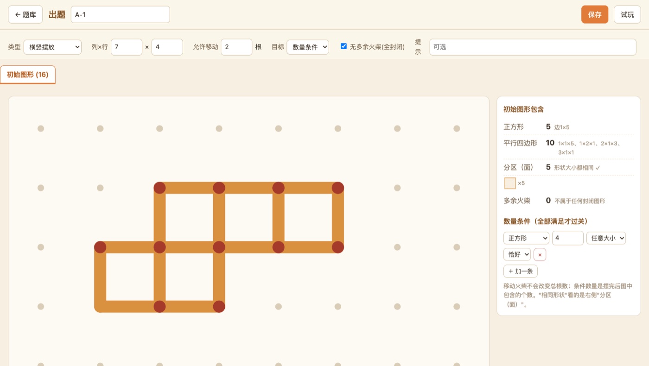Open the 任意大小 size dropdown
This screenshot has height=366, width=649.
(606, 238)
